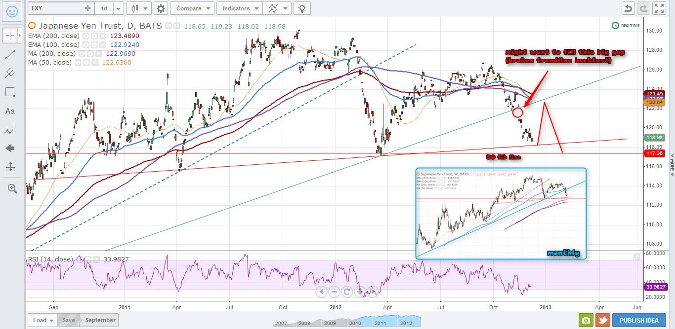Toggle visibility of RSI (14, close) indicator
Image resolution: width=675 pixels, height=329 pixels.
click(79, 259)
